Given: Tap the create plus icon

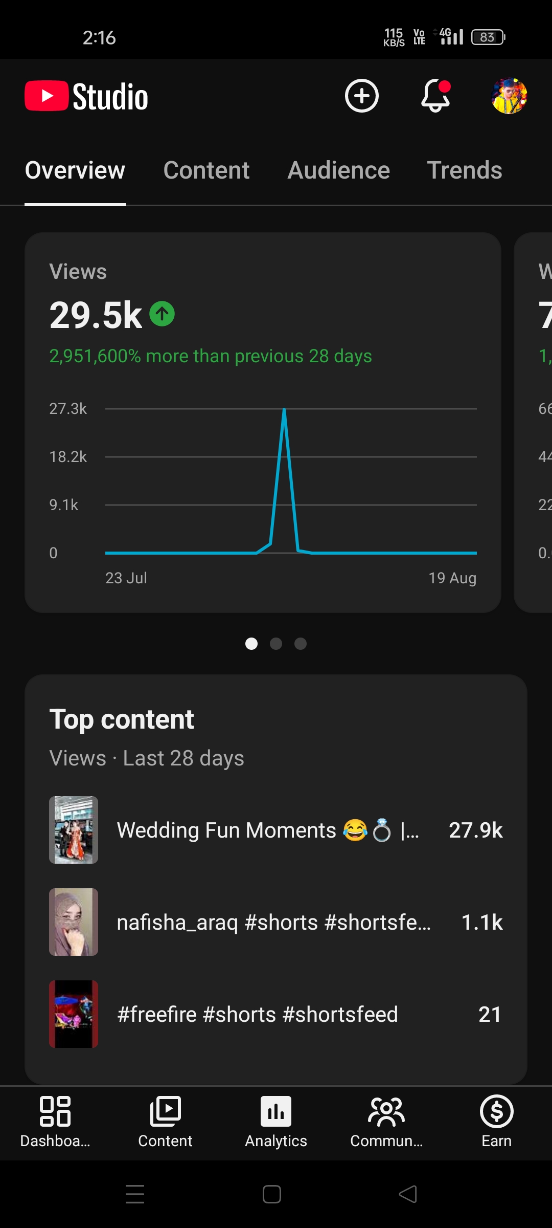Looking at the screenshot, I should point(361,96).
